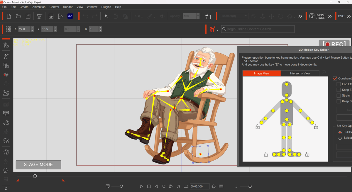Image resolution: width=352 pixels, height=192 pixels.
Task: Increase the R rotation spinner
Action: pos(100,28)
